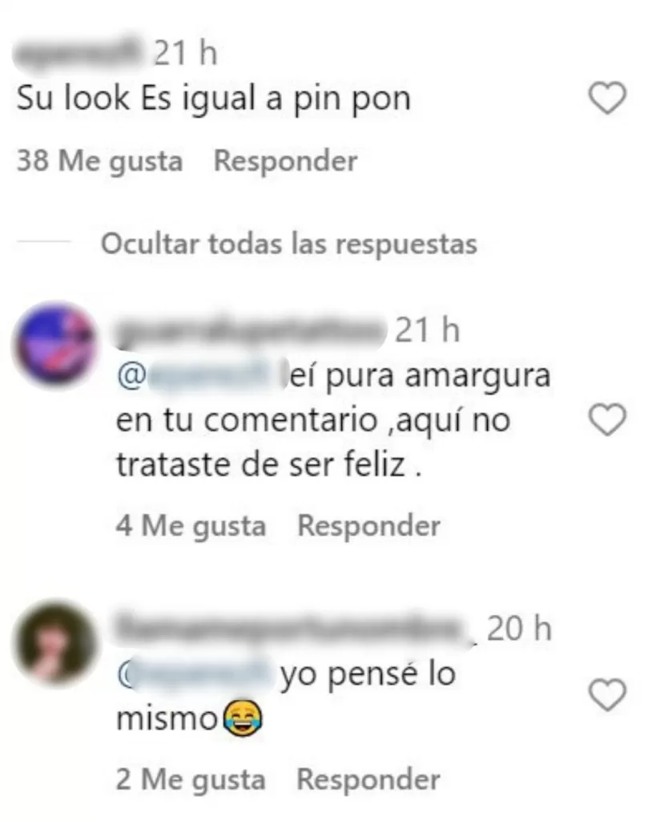Open the blurred username above the 'amargura' reply

(x=250, y=330)
